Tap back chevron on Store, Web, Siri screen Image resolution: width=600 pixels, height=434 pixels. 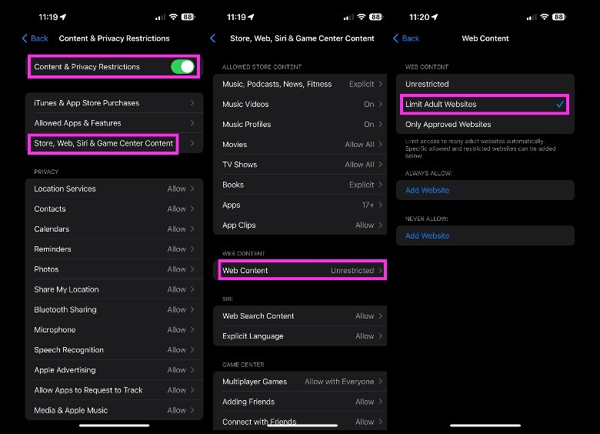click(x=213, y=38)
